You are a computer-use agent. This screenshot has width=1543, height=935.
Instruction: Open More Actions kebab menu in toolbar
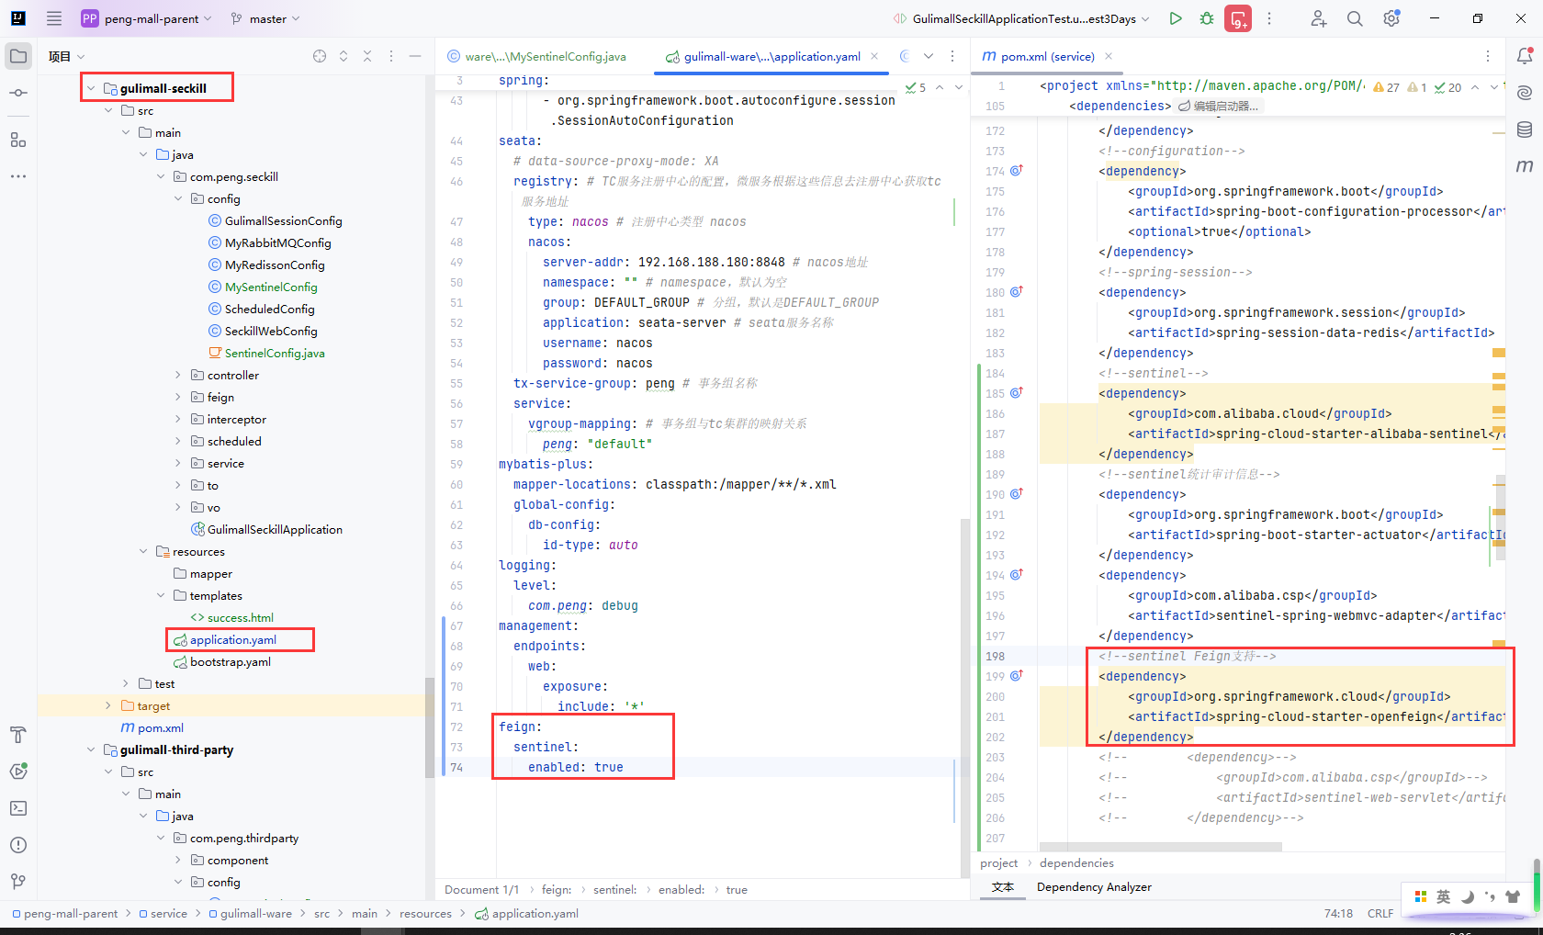pos(1269,18)
